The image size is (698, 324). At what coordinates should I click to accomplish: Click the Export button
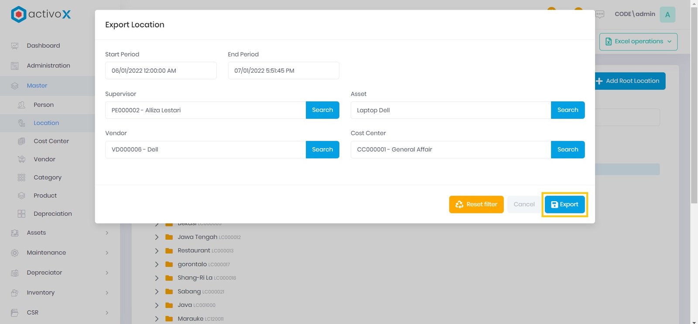(565, 204)
